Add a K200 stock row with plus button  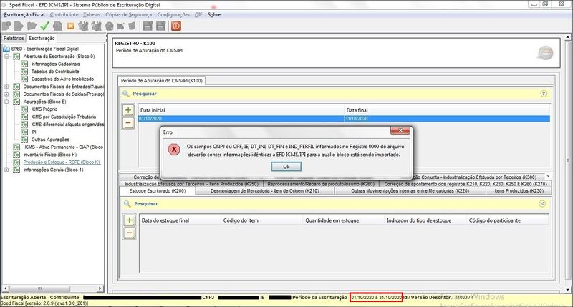130,220
